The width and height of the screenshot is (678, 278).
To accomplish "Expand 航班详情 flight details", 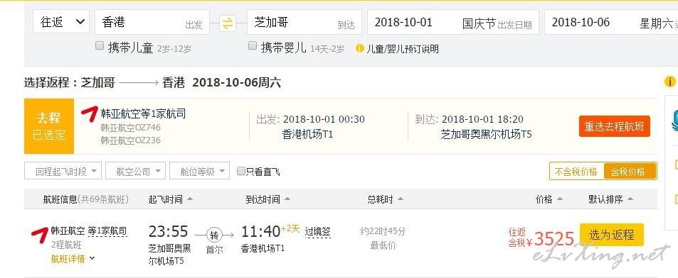I will pos(73,259).
